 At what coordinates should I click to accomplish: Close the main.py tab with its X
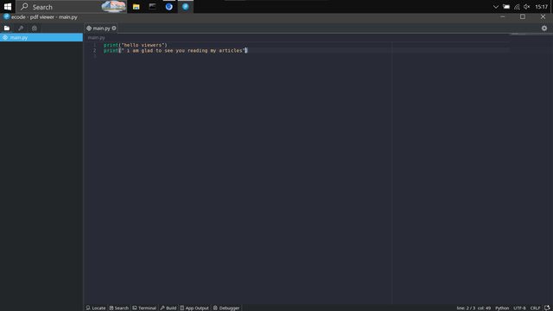coord(114,29)
